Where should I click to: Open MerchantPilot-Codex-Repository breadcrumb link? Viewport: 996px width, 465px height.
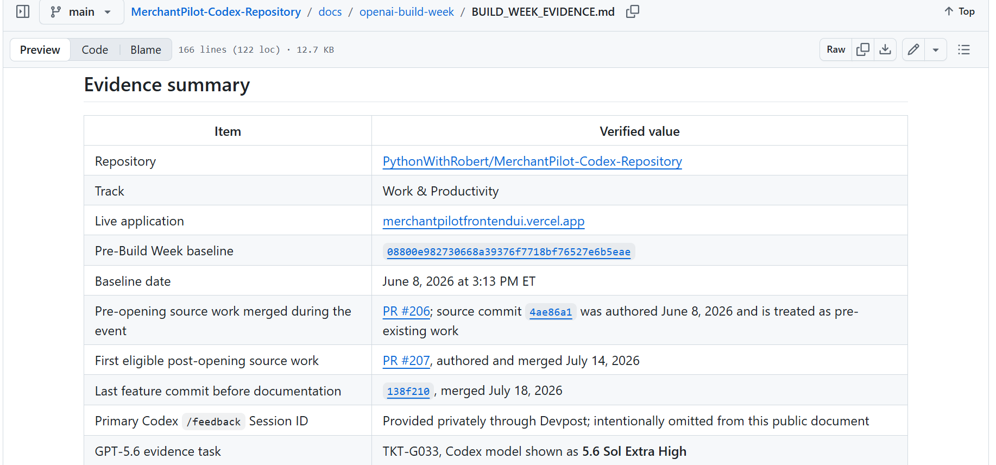[216, 11]
